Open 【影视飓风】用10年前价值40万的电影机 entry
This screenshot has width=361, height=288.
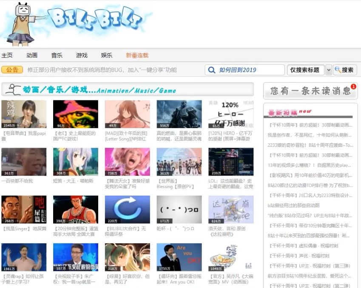[x=310, y=175]
